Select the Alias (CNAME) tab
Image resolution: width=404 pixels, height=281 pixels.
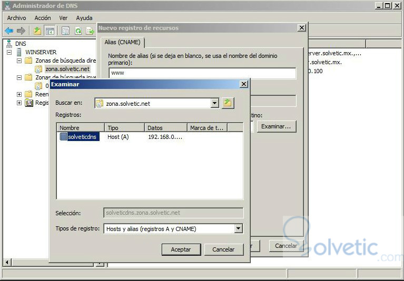(x=122, y=42)
